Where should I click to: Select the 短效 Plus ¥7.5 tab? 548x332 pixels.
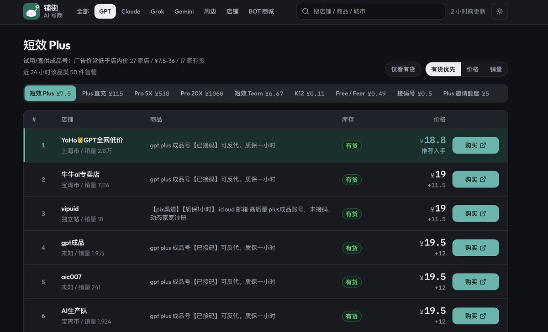pyautogui.click(x=50, y=93)
